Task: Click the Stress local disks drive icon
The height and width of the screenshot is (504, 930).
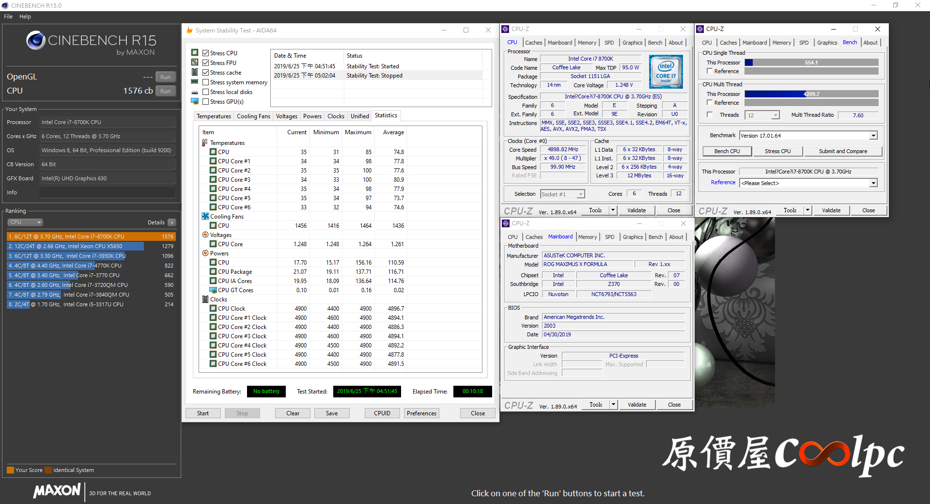Action: point(195,92)
